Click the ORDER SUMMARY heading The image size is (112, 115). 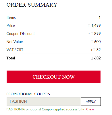32,5
